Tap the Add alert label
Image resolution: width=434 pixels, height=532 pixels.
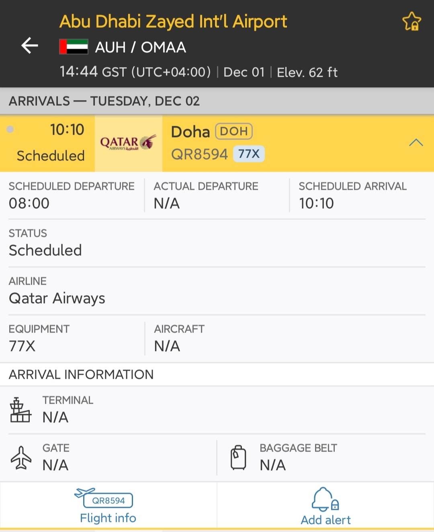tap(326, 520)
